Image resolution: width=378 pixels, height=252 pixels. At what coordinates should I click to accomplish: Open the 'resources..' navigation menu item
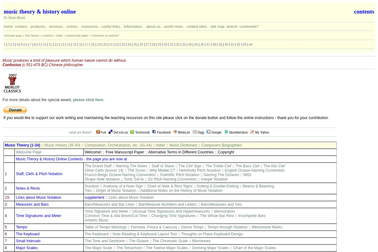tap(90, 26)
